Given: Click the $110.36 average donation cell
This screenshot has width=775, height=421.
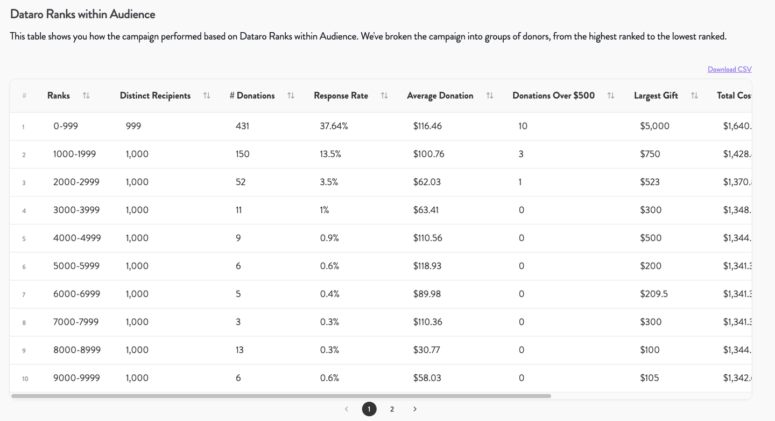Looking at the screenshot, I should tap(428, 322).
